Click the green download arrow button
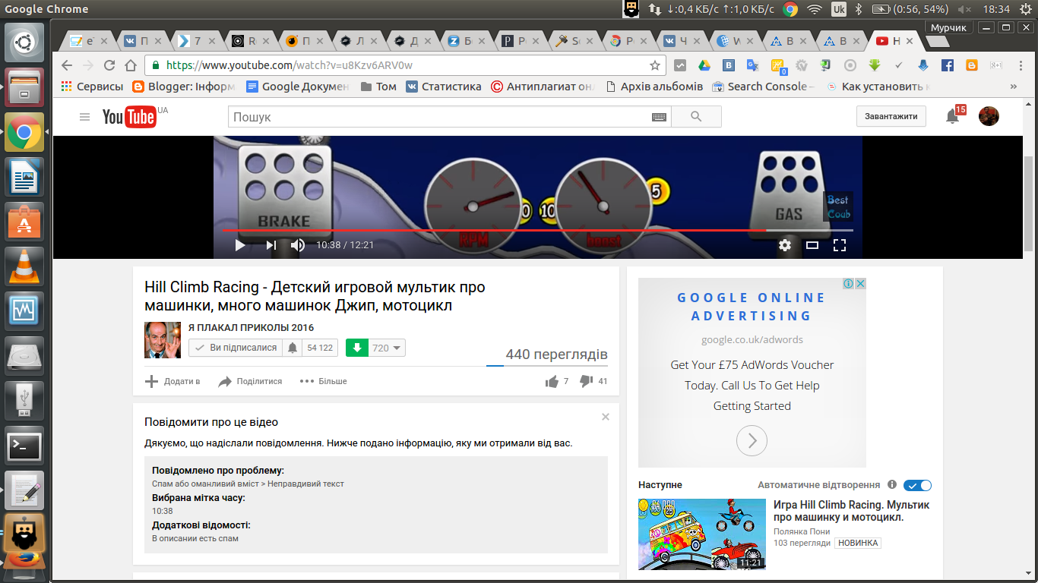This screenshot has height=583, width=1038. tap(356, 348)
